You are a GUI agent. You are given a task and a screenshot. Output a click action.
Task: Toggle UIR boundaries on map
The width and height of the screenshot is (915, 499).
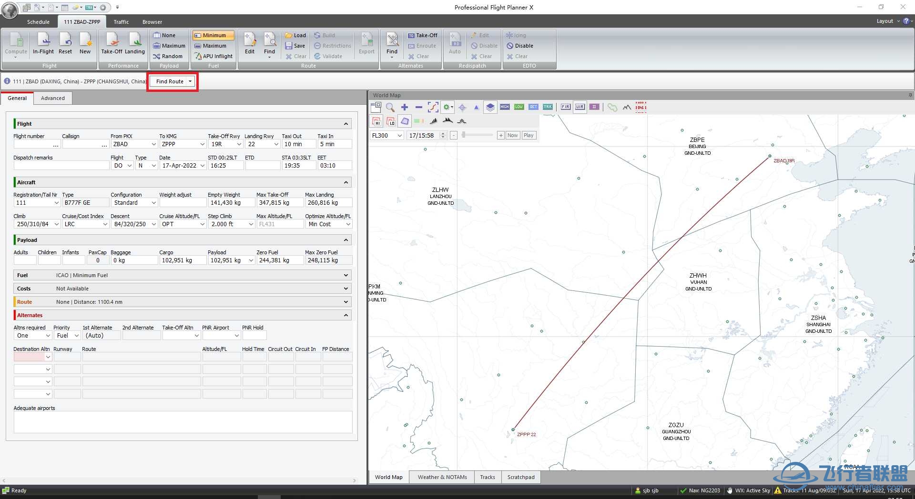click(x=579, y=107)
